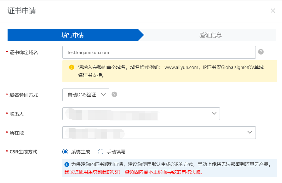Open the 自动DNS验证 dropdown
282x183 pixels.
pos(86,95)
